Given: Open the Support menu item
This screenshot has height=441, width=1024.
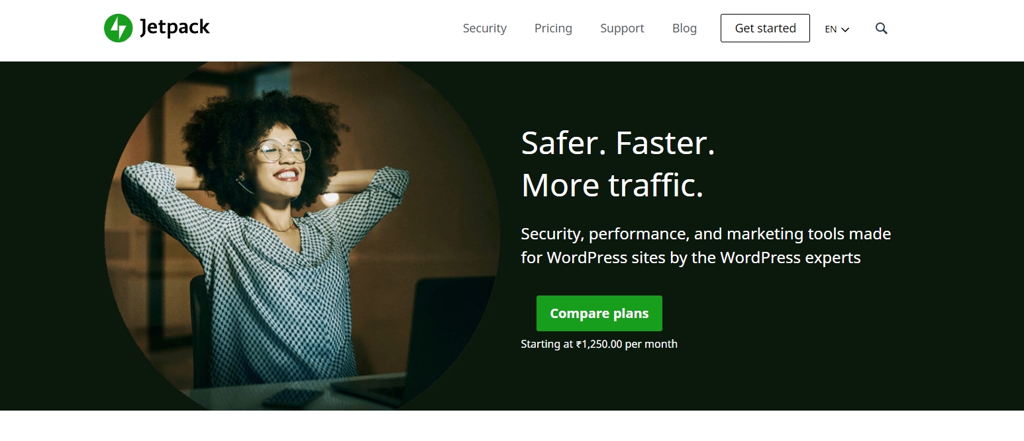Looking at the screenshot, I should (x=622, y=28).
